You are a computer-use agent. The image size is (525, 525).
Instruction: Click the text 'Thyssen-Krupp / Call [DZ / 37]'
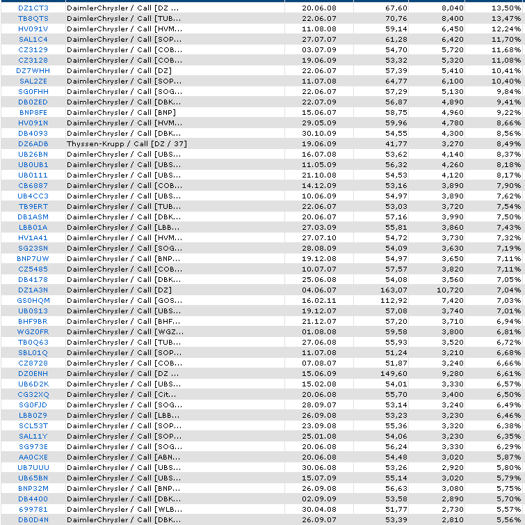[127, 144]
